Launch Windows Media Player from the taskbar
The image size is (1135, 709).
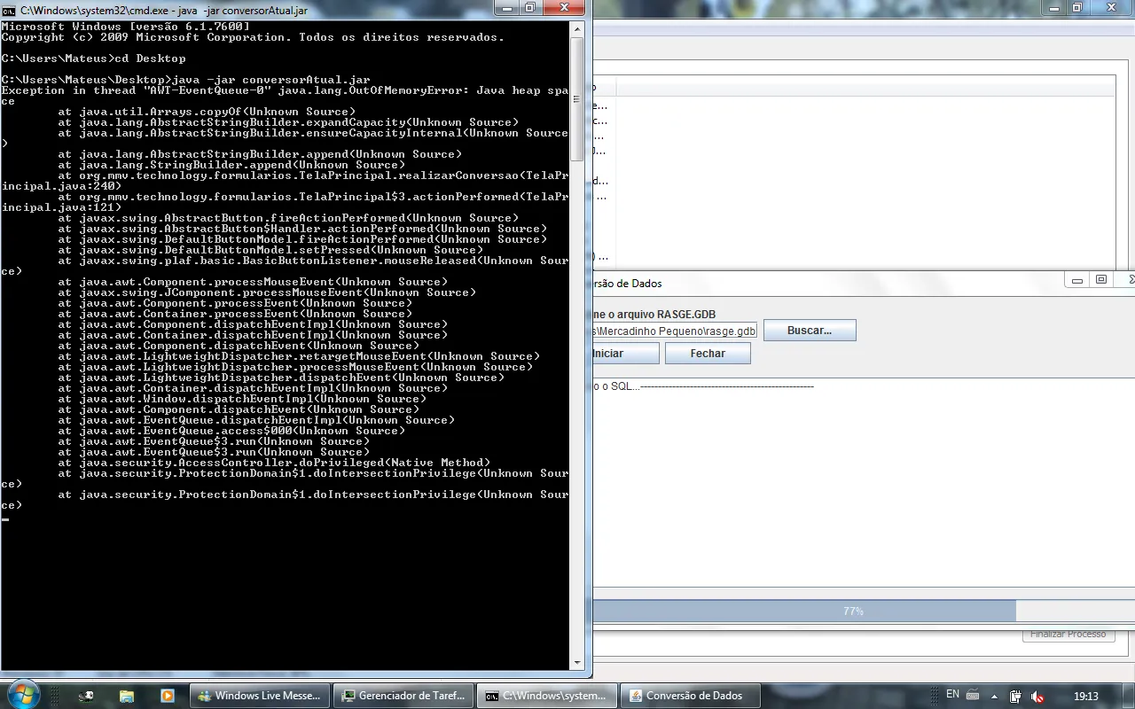point(168,696)
